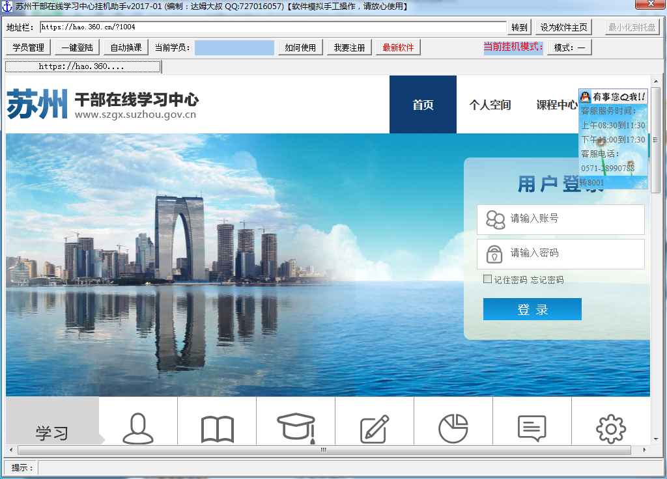Open the 首页 home tab

(x=423, y=105)
